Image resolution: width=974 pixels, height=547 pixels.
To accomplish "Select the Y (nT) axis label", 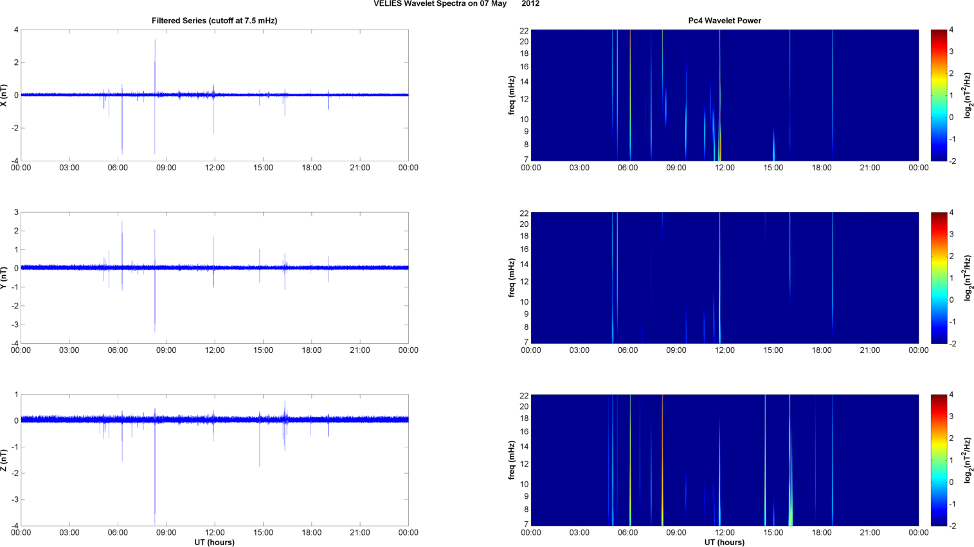I will click(5, 278).
